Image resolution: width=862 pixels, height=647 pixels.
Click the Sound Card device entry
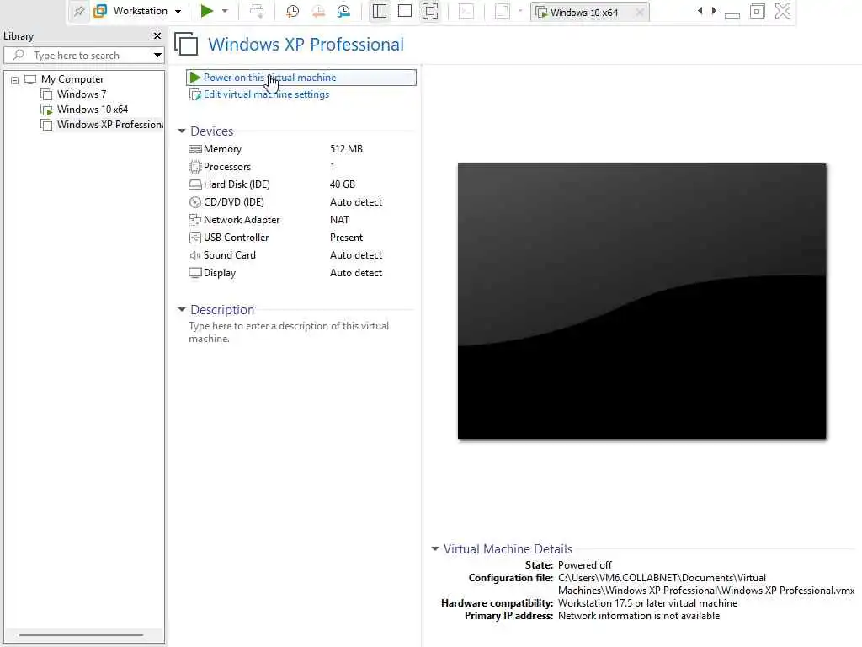(229, 255)
